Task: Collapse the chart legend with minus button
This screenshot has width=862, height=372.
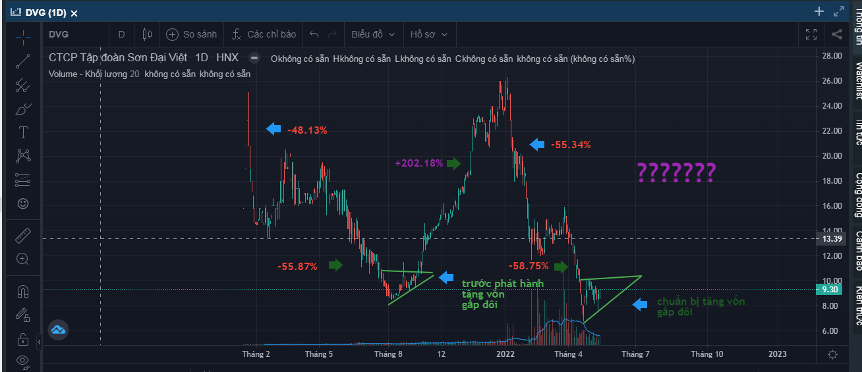Action: (254, 58)
